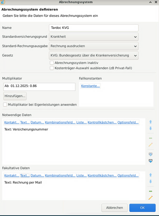The image size is (159, 216).
Task: Add Datum... field to Notwendige Daten
Action: tap(37, 122)
